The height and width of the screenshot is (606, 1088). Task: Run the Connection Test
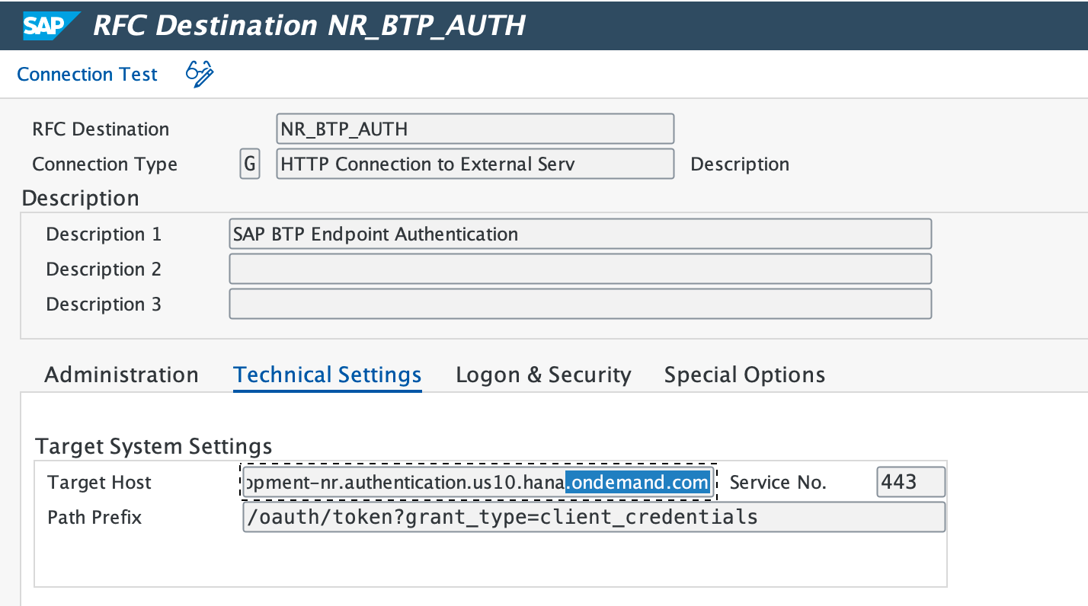coord(87,75)
